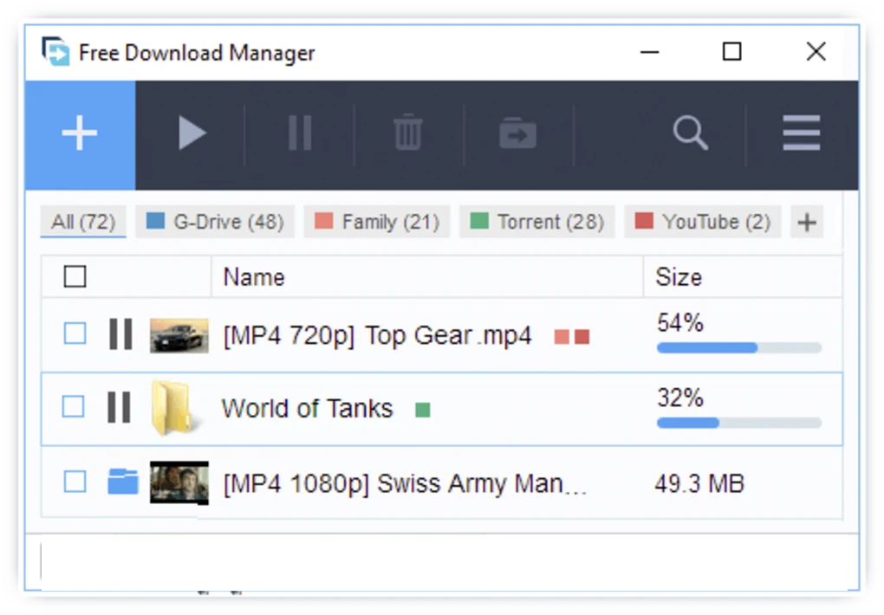The width and height of the screenshot is (884, 615).
Task: Click the '32%' progress text
Action: 680,398
